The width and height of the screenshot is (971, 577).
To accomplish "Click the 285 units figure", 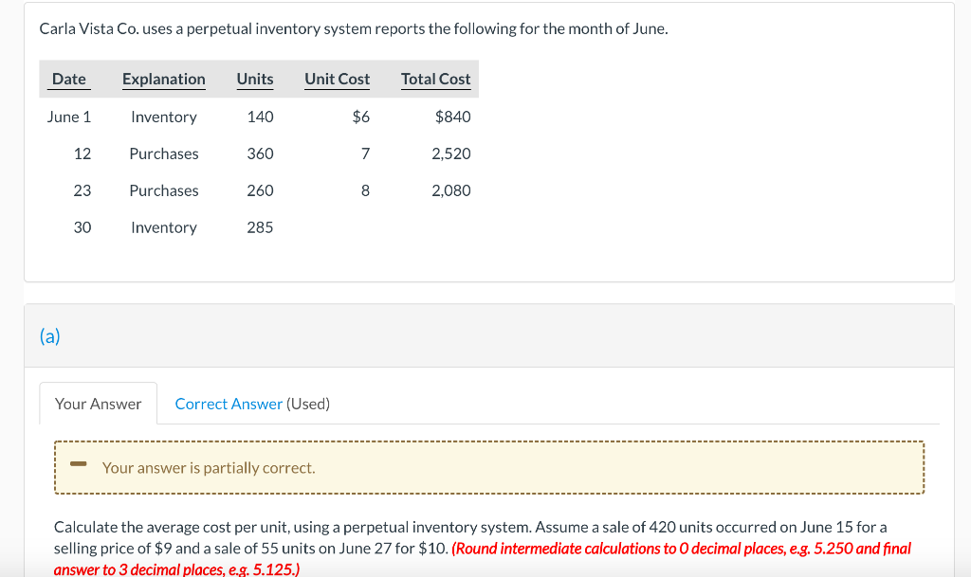I will (260, 227).
